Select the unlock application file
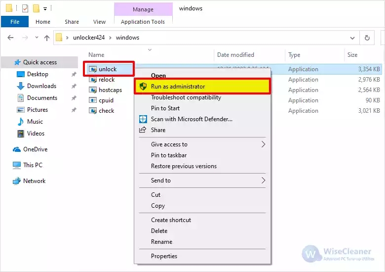The height and width of the screenshot is (272, 385). coord(108,69)
